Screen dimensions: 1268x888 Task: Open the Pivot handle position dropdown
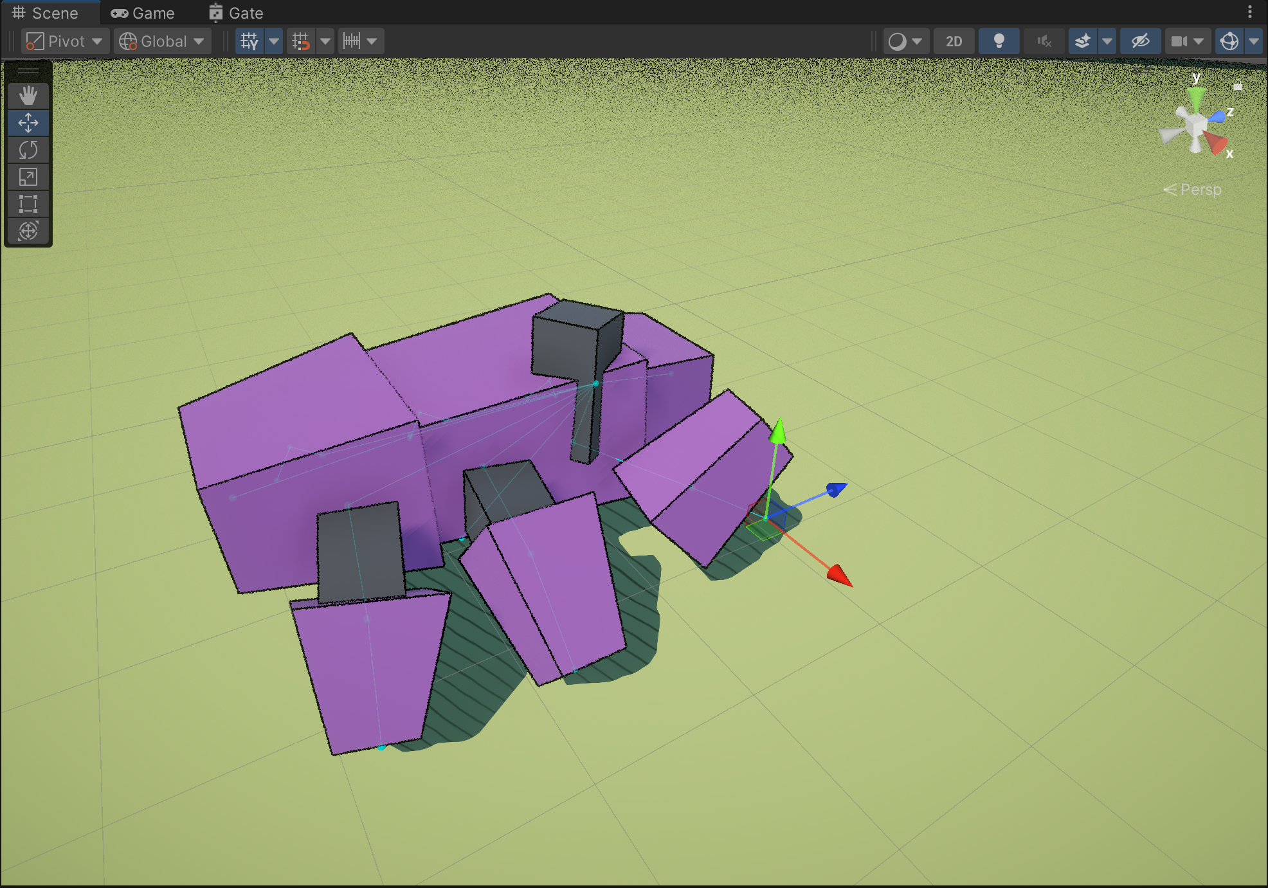(65, 41)
